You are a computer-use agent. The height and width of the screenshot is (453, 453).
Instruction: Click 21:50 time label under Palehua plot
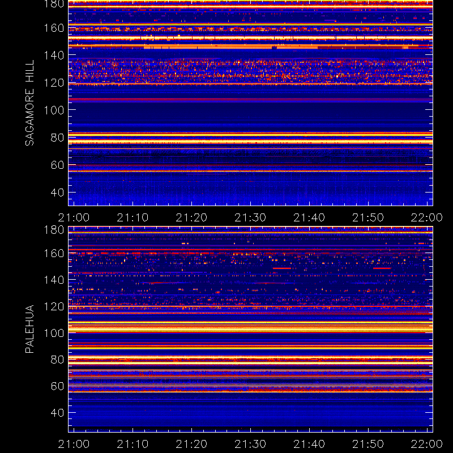click(x=368, y=444)
